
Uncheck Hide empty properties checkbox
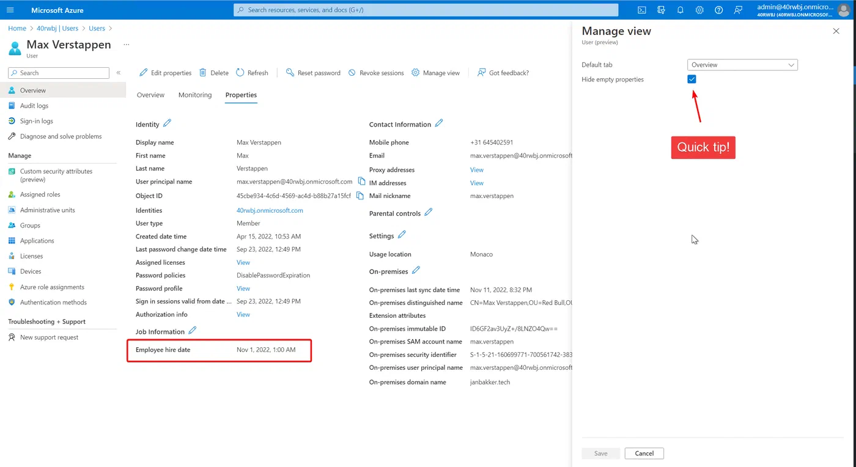coord(692,79)
